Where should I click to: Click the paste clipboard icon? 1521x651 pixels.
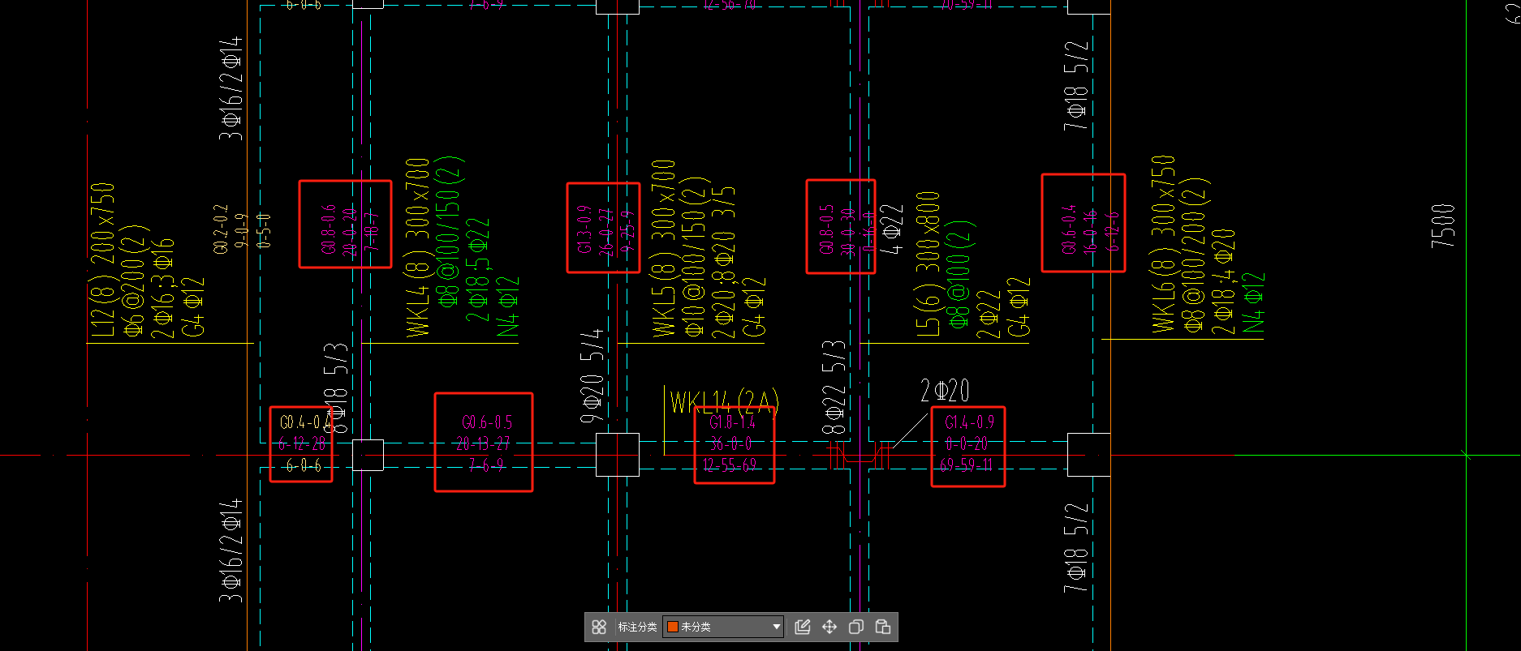pyautogui.click(x=883, y=627)
